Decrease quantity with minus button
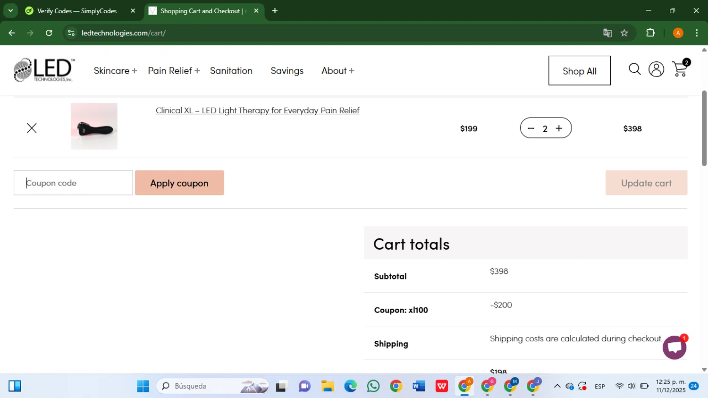This screenshot has width=708, height=398. [x=531, y=128]
